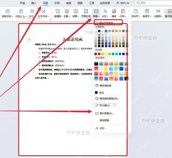This screenshot has width=172, height=158.
Task: Open the Cover page (封面) dropdown
Action: (75, 13)
